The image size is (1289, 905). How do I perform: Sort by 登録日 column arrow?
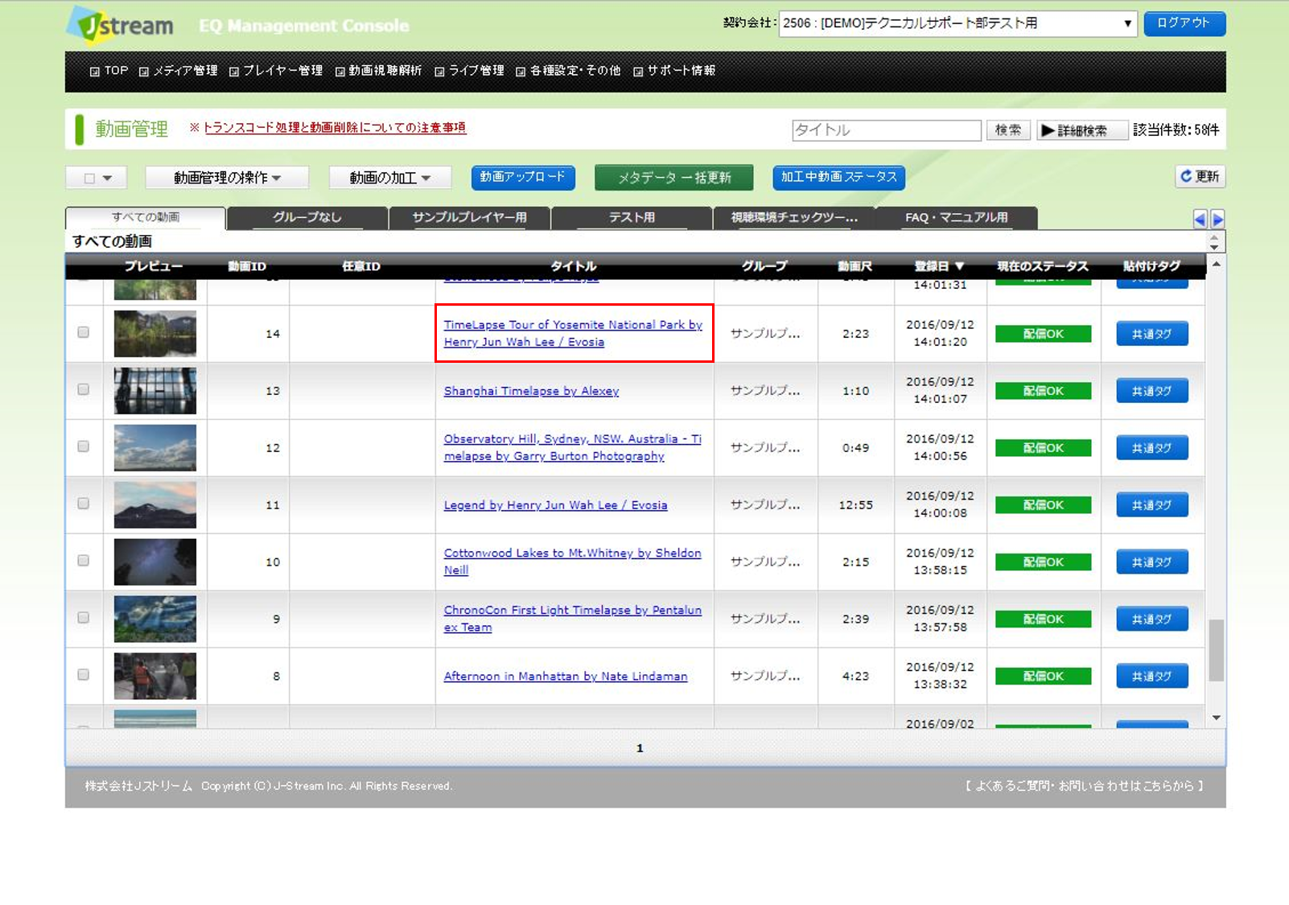point(959,266)
